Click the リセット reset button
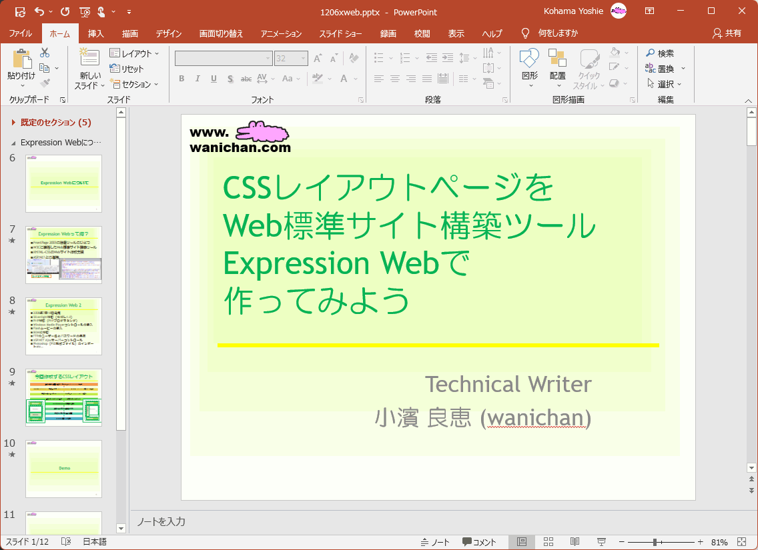Viewport: 758px width, 550px height. pos(127,69)
